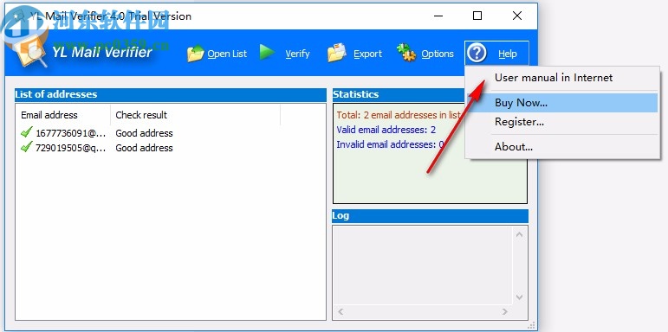Click Log scrollbar up arrow
The width and height of the screenshot is (668, 332).
pyautogui.click(x=519, y=234)
